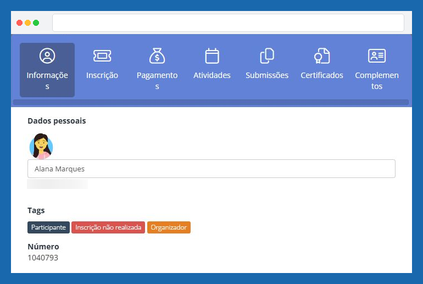Click the green maximize window dot

36,23
